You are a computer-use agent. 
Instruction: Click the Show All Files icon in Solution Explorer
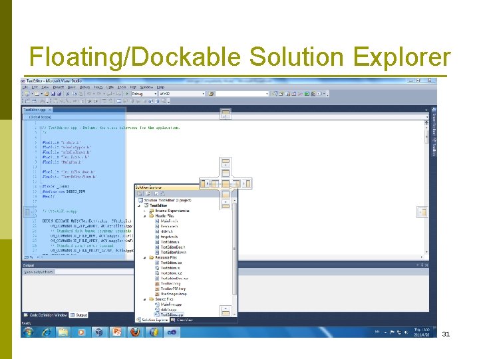tap(148, 193)
